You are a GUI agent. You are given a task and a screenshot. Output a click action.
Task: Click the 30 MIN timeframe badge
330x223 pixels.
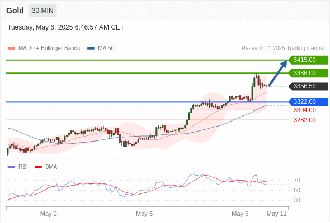pos(43,11)
